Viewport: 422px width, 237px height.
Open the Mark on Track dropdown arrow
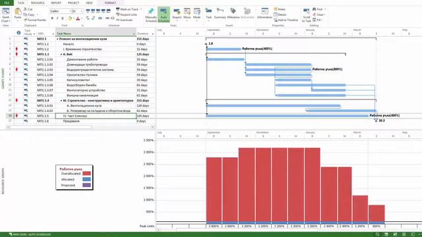pyautogui.click(x=141, y=9)
